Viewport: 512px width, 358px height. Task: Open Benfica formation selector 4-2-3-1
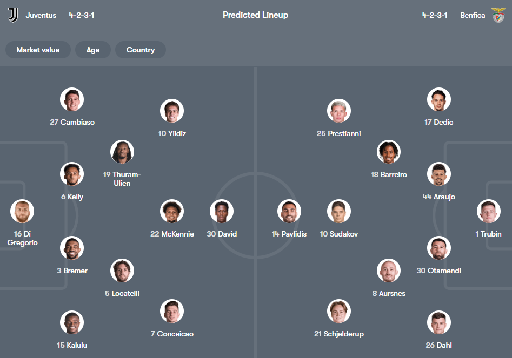click(x=436, y=15)
